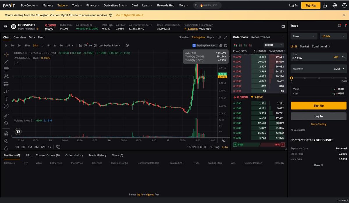Select the 1h timeframe
Viewport: 349px width, 203px height.
(x=43, y=45)
